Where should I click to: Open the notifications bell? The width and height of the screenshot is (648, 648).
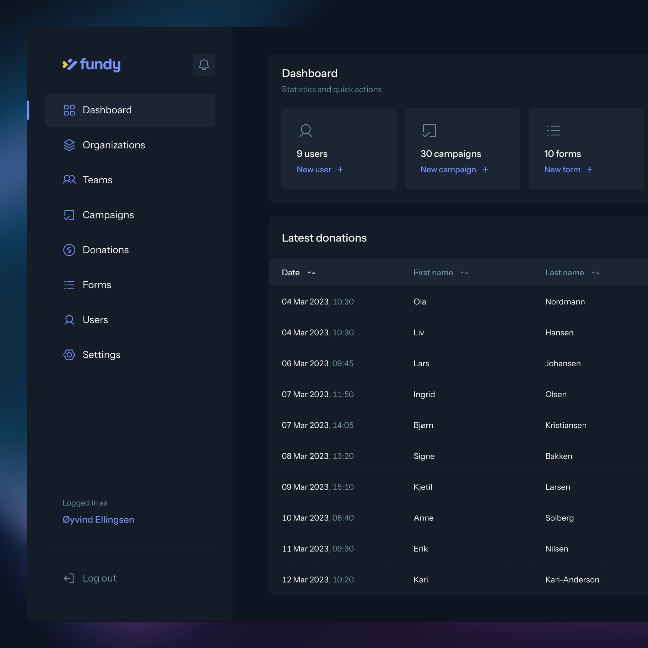tap(204, 65)
